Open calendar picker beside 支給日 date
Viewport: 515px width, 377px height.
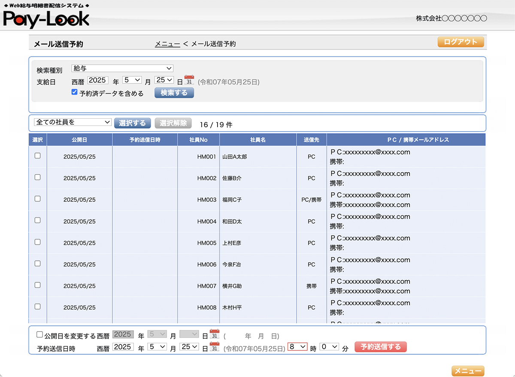click(x=189, y=80)
